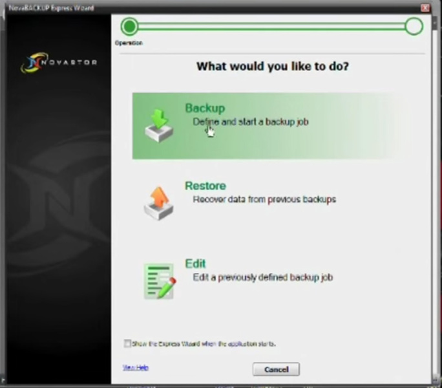The image size is (442, 388).
Task: Click the Backup download-tray icon
Action: (x=159, y=125)
